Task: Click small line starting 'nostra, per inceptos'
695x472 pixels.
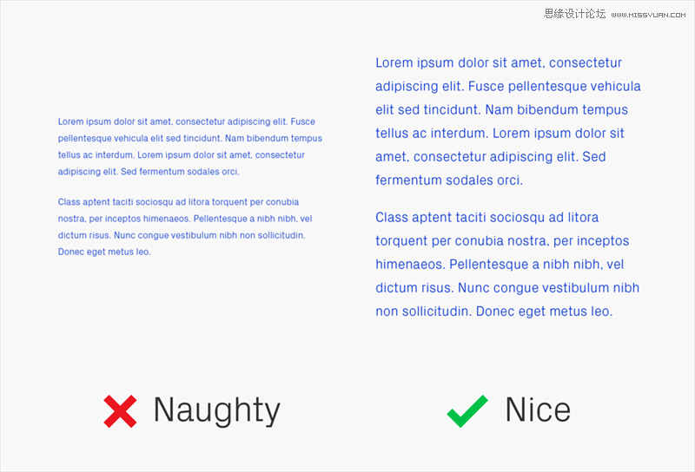Action: tap(185, 219)
